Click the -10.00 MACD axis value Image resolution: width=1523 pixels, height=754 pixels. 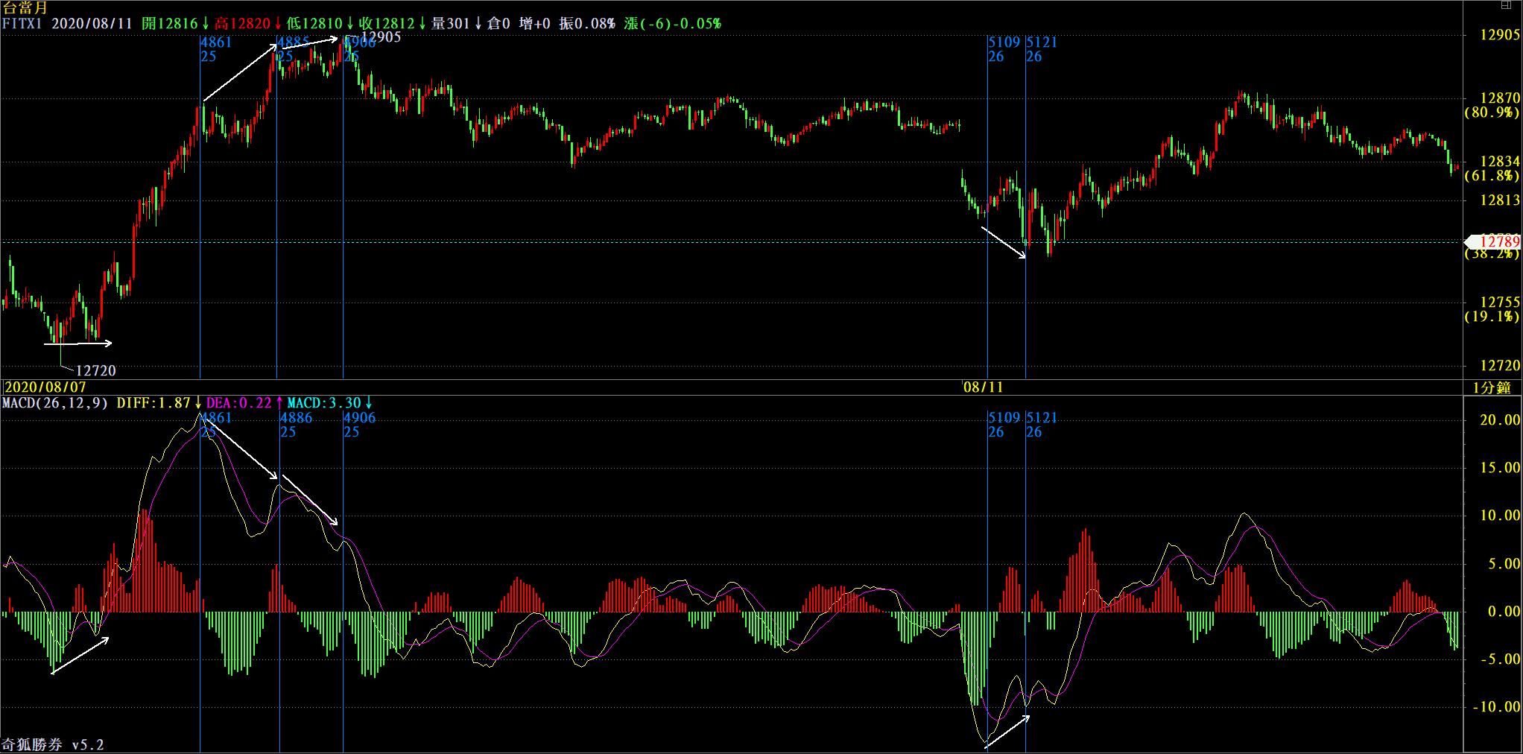pyautogui.click(x=1496, y=706)
